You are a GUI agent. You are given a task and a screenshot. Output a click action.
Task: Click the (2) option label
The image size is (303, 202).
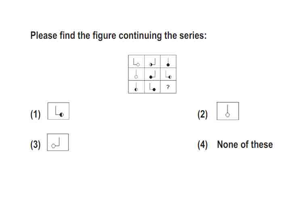[x=202, y=114]
